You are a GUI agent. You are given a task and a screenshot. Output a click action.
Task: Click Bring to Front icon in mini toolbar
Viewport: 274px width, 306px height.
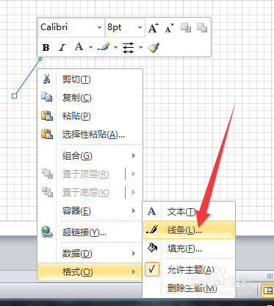186,28
